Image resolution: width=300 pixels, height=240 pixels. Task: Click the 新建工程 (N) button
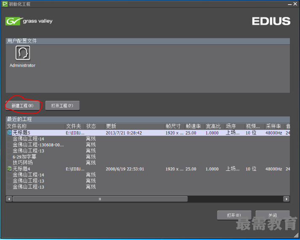coord(23,105)
